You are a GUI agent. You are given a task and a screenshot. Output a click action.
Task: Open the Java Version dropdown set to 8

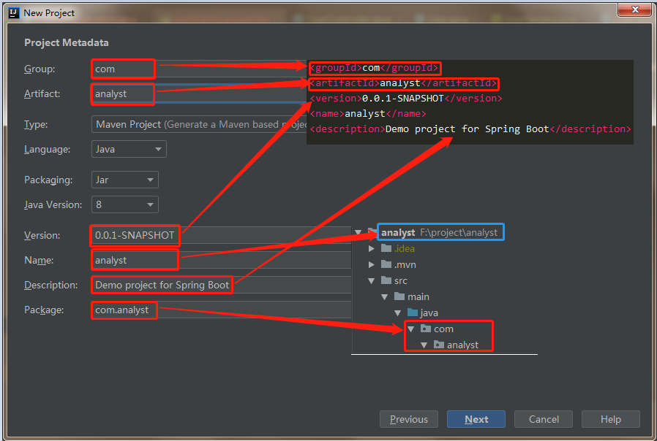tap(125, 204)
